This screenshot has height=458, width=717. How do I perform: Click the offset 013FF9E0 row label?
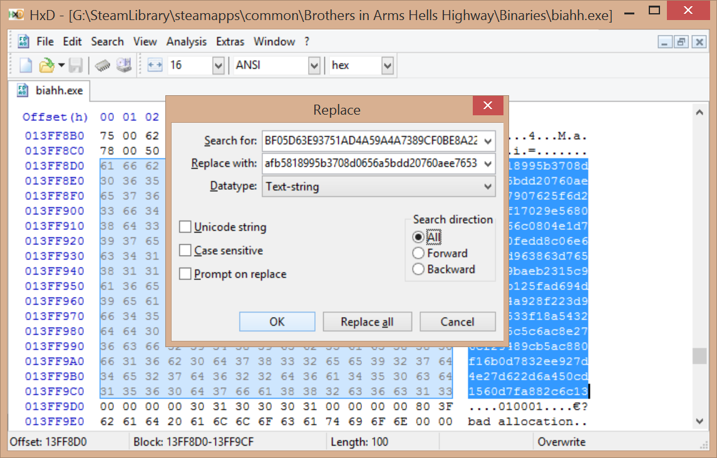[x=54, y=422]
